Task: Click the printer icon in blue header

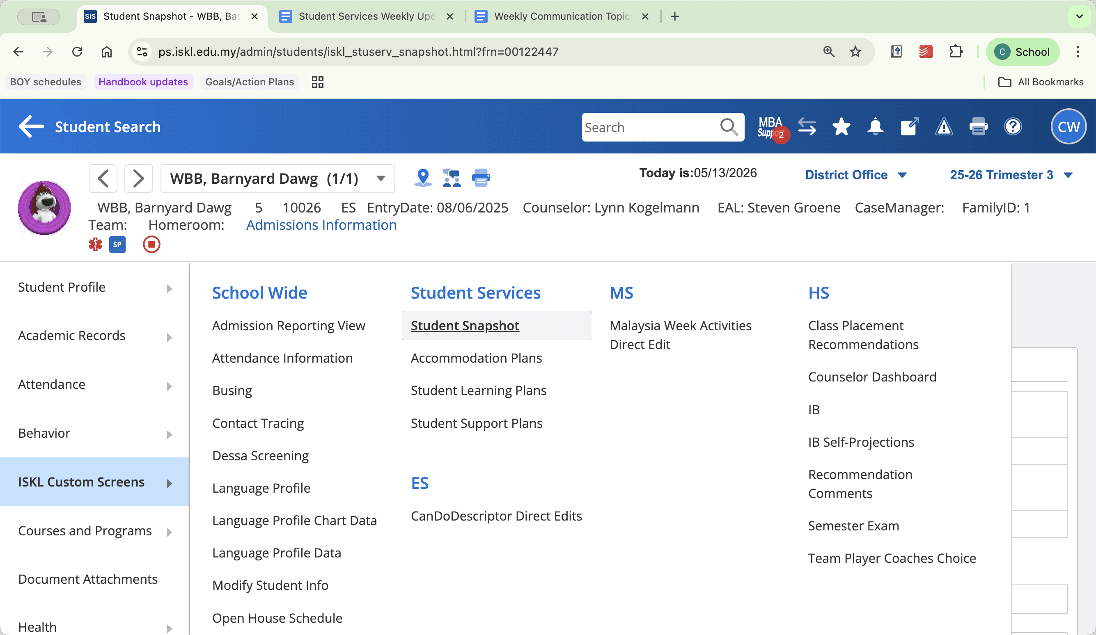Action: coord(978,127)
